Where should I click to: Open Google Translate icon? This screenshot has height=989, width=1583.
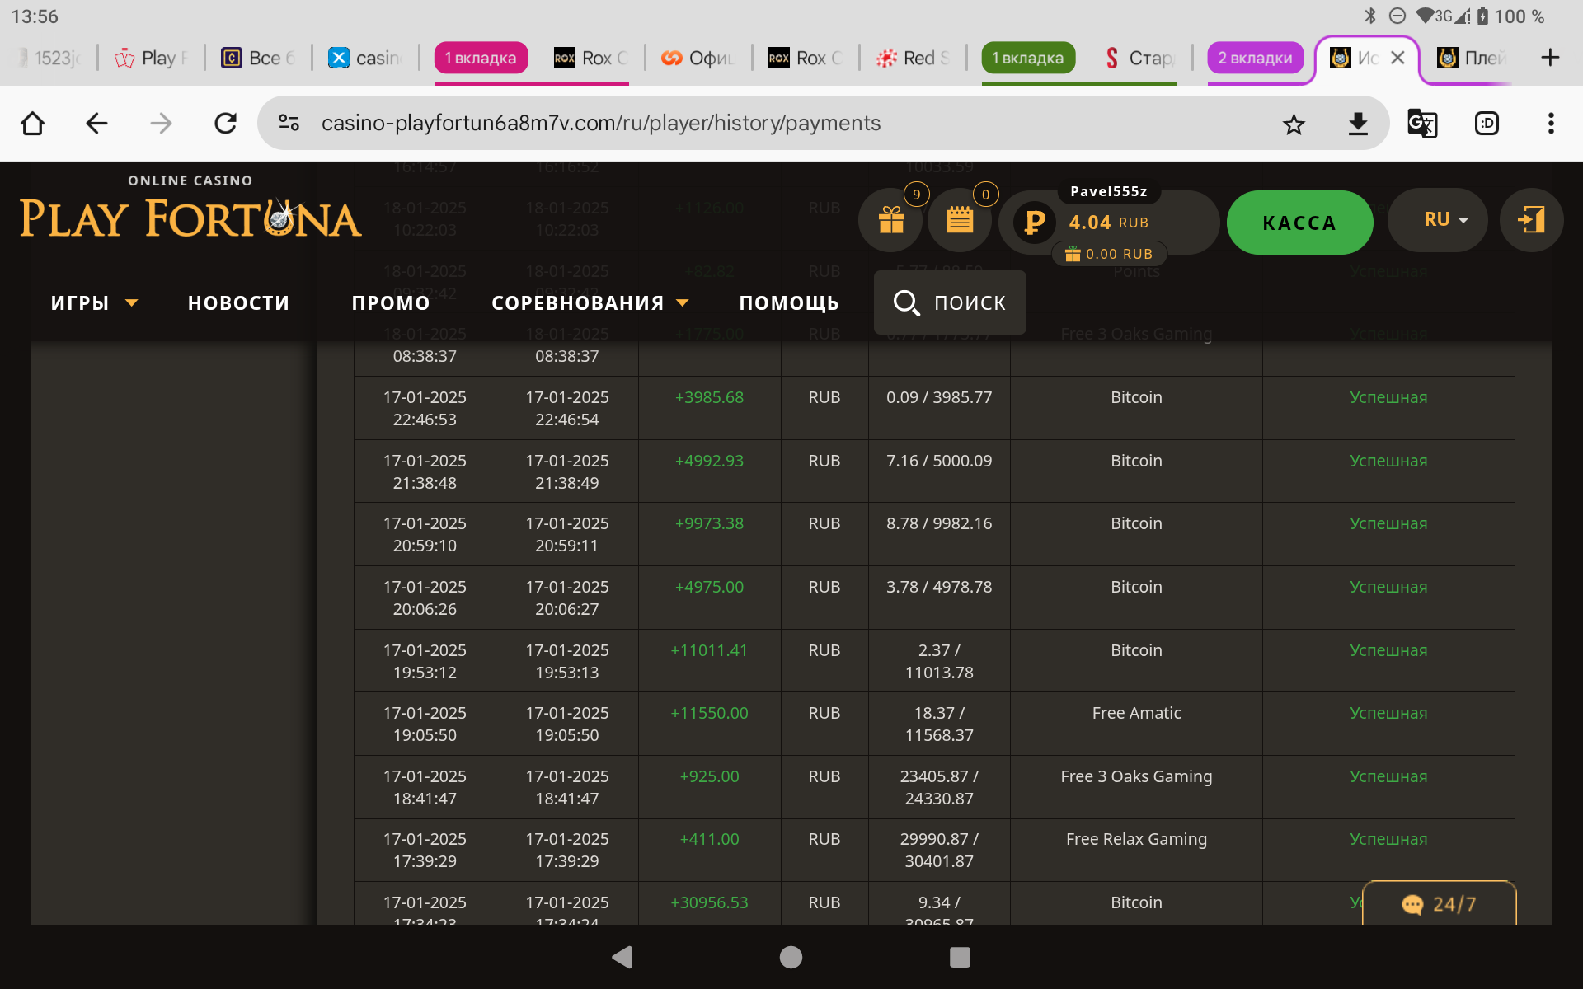(1422, 124)
